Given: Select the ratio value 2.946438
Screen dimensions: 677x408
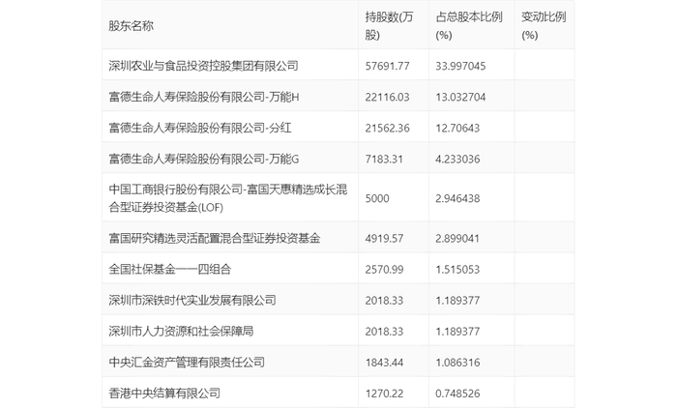Looking at the screenshot, I should click(457, 198).
